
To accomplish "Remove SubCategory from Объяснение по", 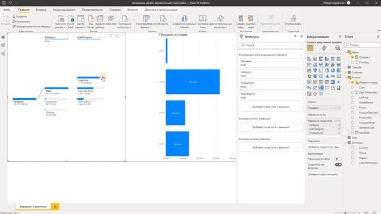I will (339, 129).
